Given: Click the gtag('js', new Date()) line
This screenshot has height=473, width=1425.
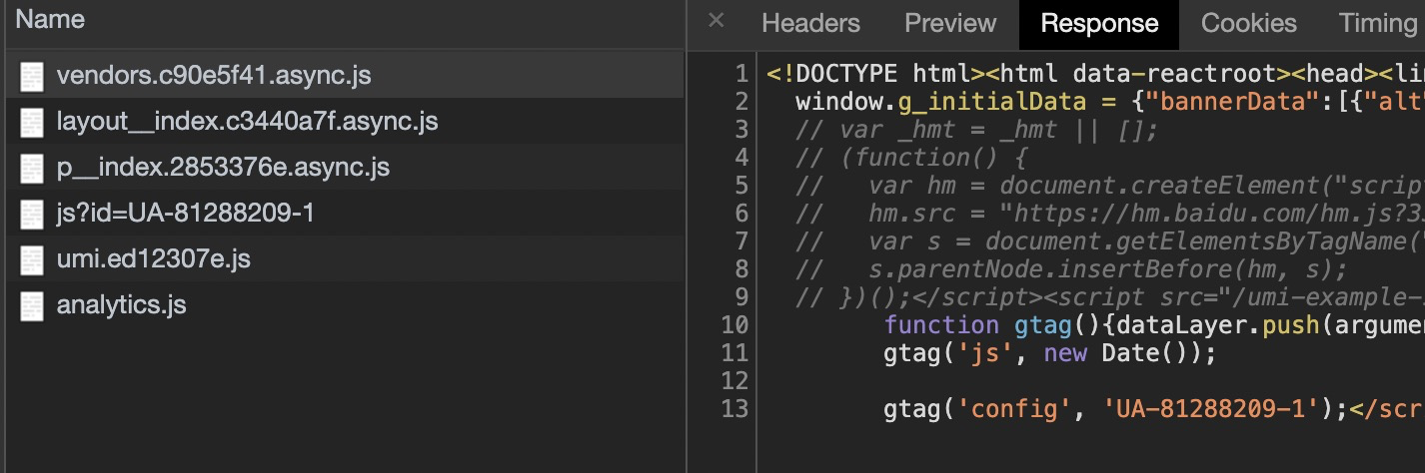Looking at the screenshot, I should 1049,353.
